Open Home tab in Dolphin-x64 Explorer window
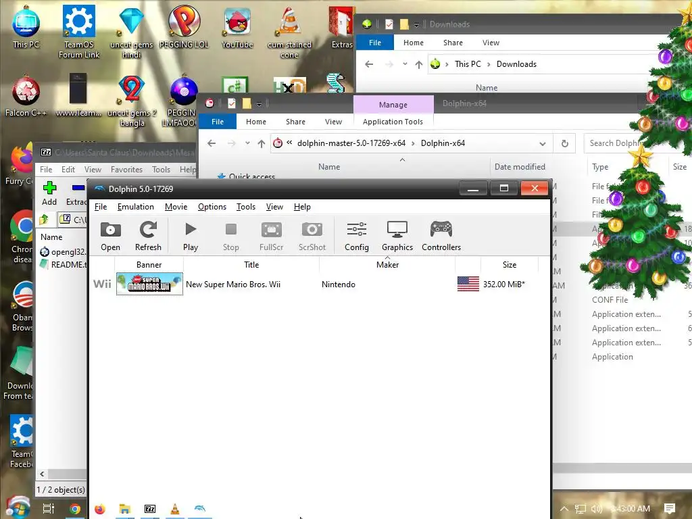Viewport: 692px width, 519px height. (x=256, y=122)
